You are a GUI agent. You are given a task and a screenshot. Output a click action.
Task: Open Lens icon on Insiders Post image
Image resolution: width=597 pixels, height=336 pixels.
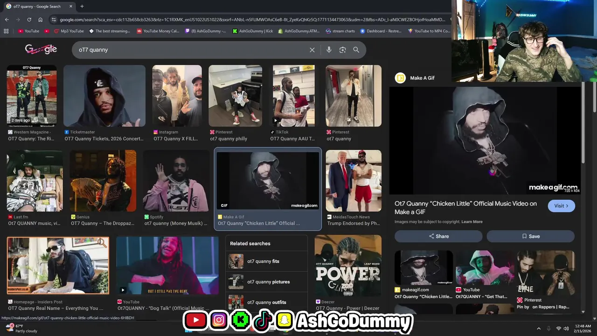tap(102, 243)
